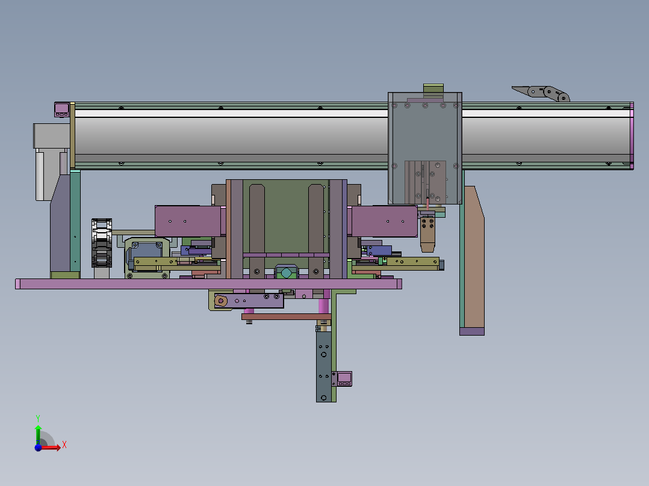Click the red X axis arrow of the triad

tap(51, 448)
